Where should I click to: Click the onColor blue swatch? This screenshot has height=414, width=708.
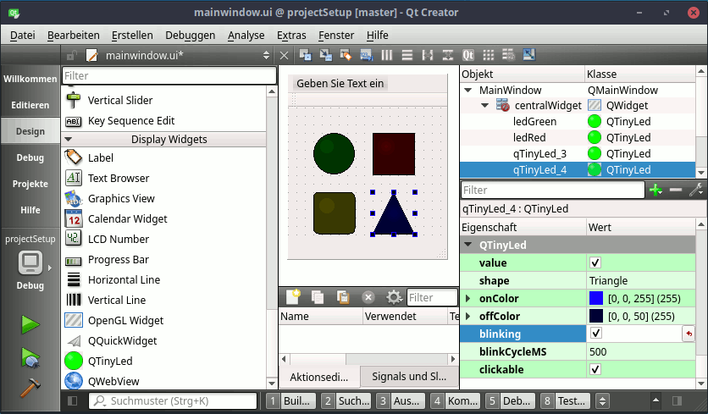point(596,298)
